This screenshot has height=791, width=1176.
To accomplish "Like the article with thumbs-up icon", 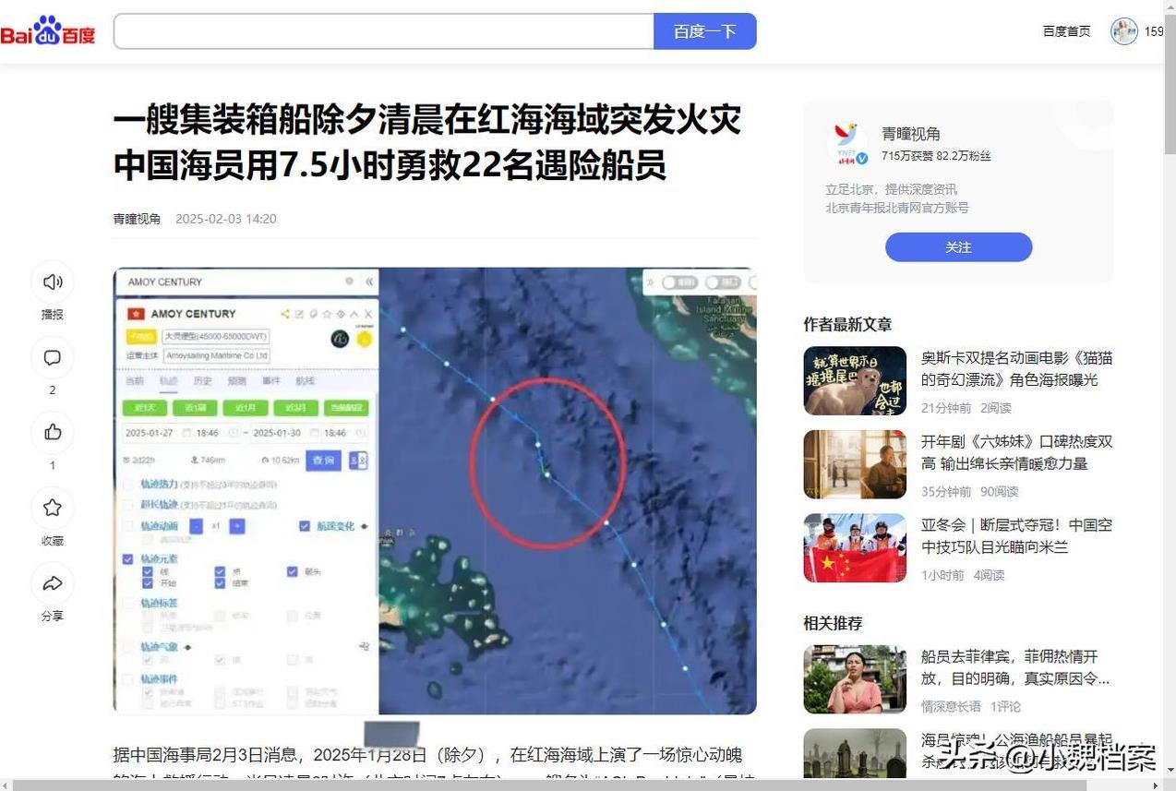I will click(x=53, y=433).
